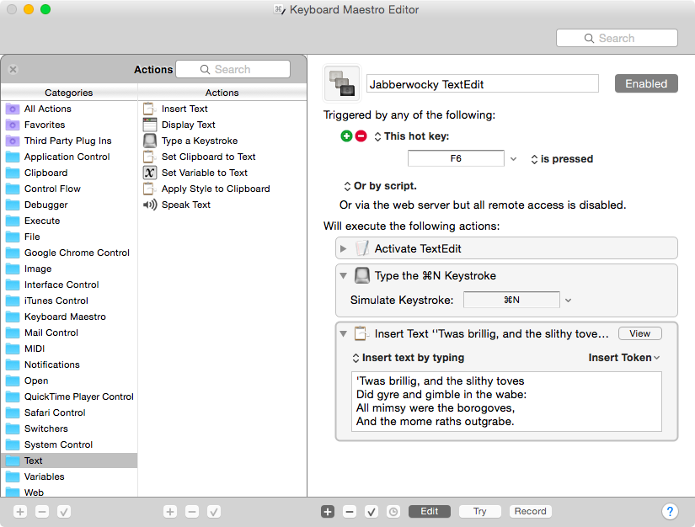This screenshot has width=695, height=527.
Task: Click the F6 hot key field
Action: 456,158
